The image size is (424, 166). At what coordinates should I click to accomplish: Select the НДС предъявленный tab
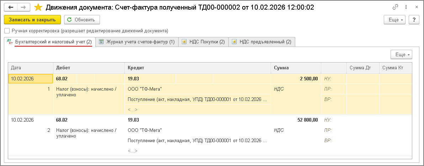pos(261,42)
